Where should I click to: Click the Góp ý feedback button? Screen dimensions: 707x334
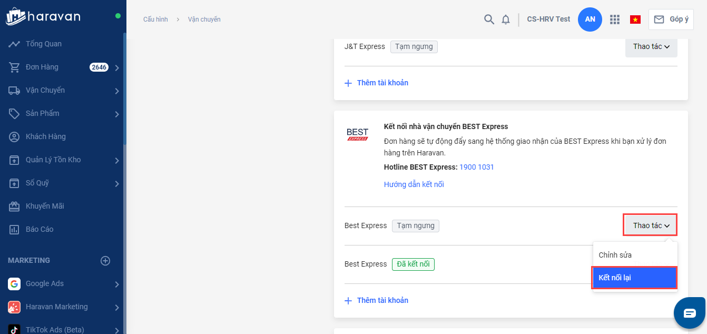pyautogui.click(x=671, y=19)
